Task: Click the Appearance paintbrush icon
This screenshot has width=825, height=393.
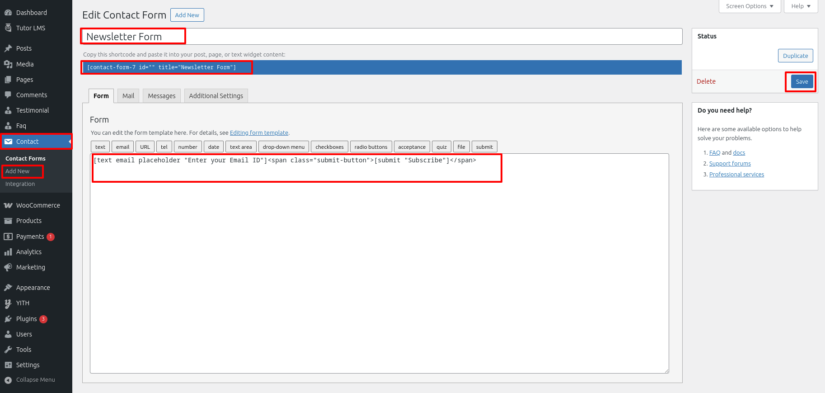Action: click(8, 288)
